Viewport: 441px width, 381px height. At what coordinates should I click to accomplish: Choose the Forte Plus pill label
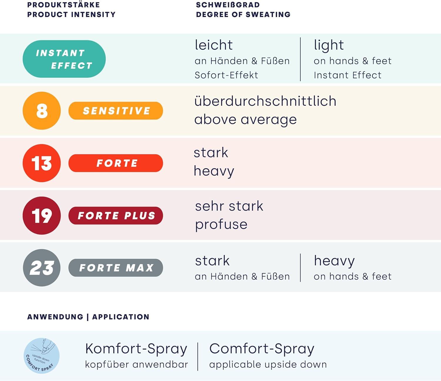coord(116,216)
